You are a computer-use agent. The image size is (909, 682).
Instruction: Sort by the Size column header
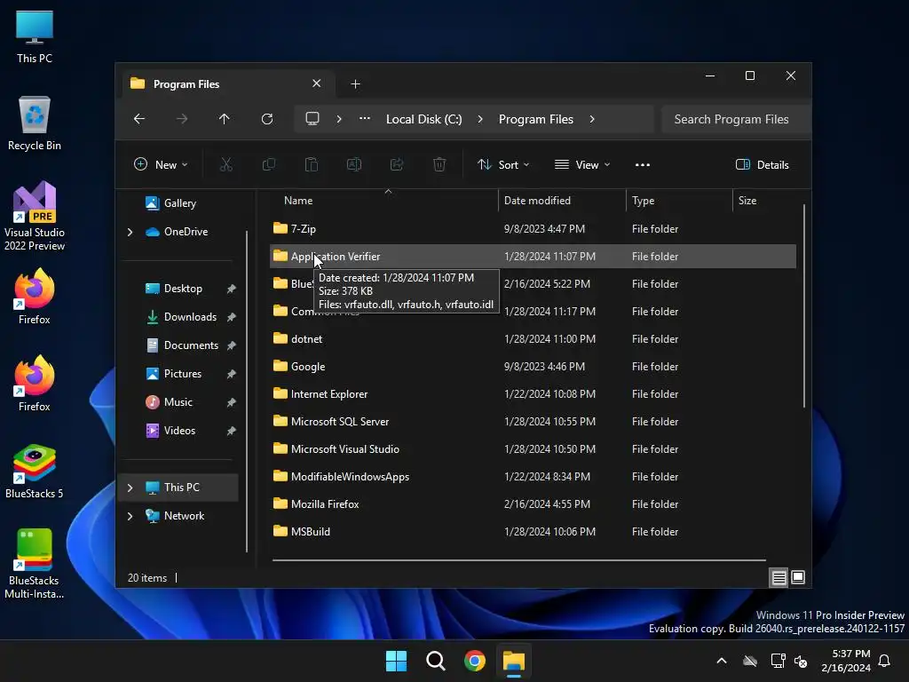point(765,201)
